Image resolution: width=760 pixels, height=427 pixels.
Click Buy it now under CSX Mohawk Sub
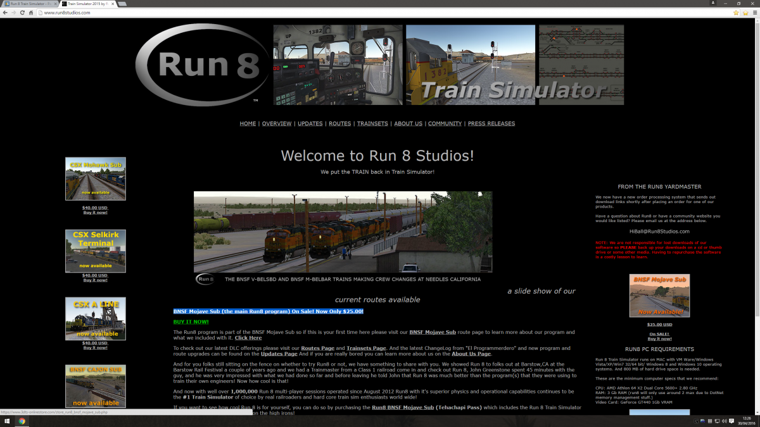coord(96,213)
